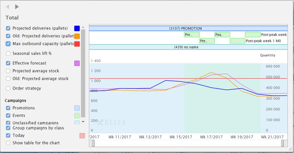Select Post-peak week 1 M0 event block

(237, 41)
